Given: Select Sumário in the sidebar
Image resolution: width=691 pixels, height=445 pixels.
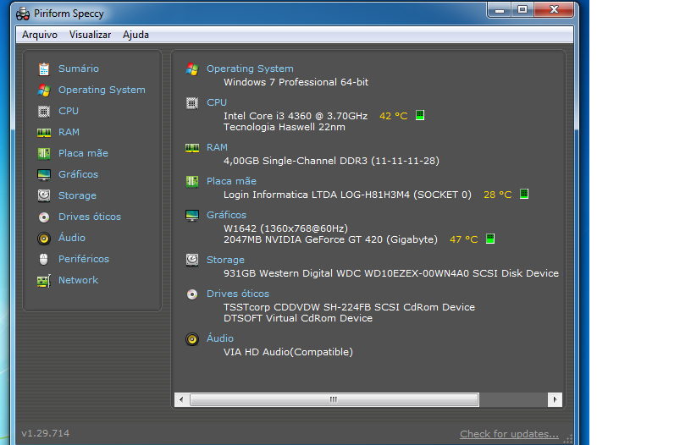Looking at the screenshot, I should click(79, 69).
